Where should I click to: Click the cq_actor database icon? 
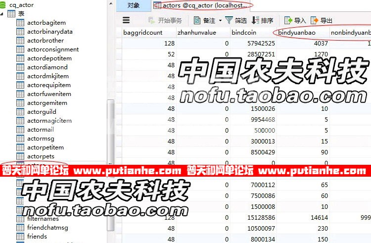click(x=2, y=5)
